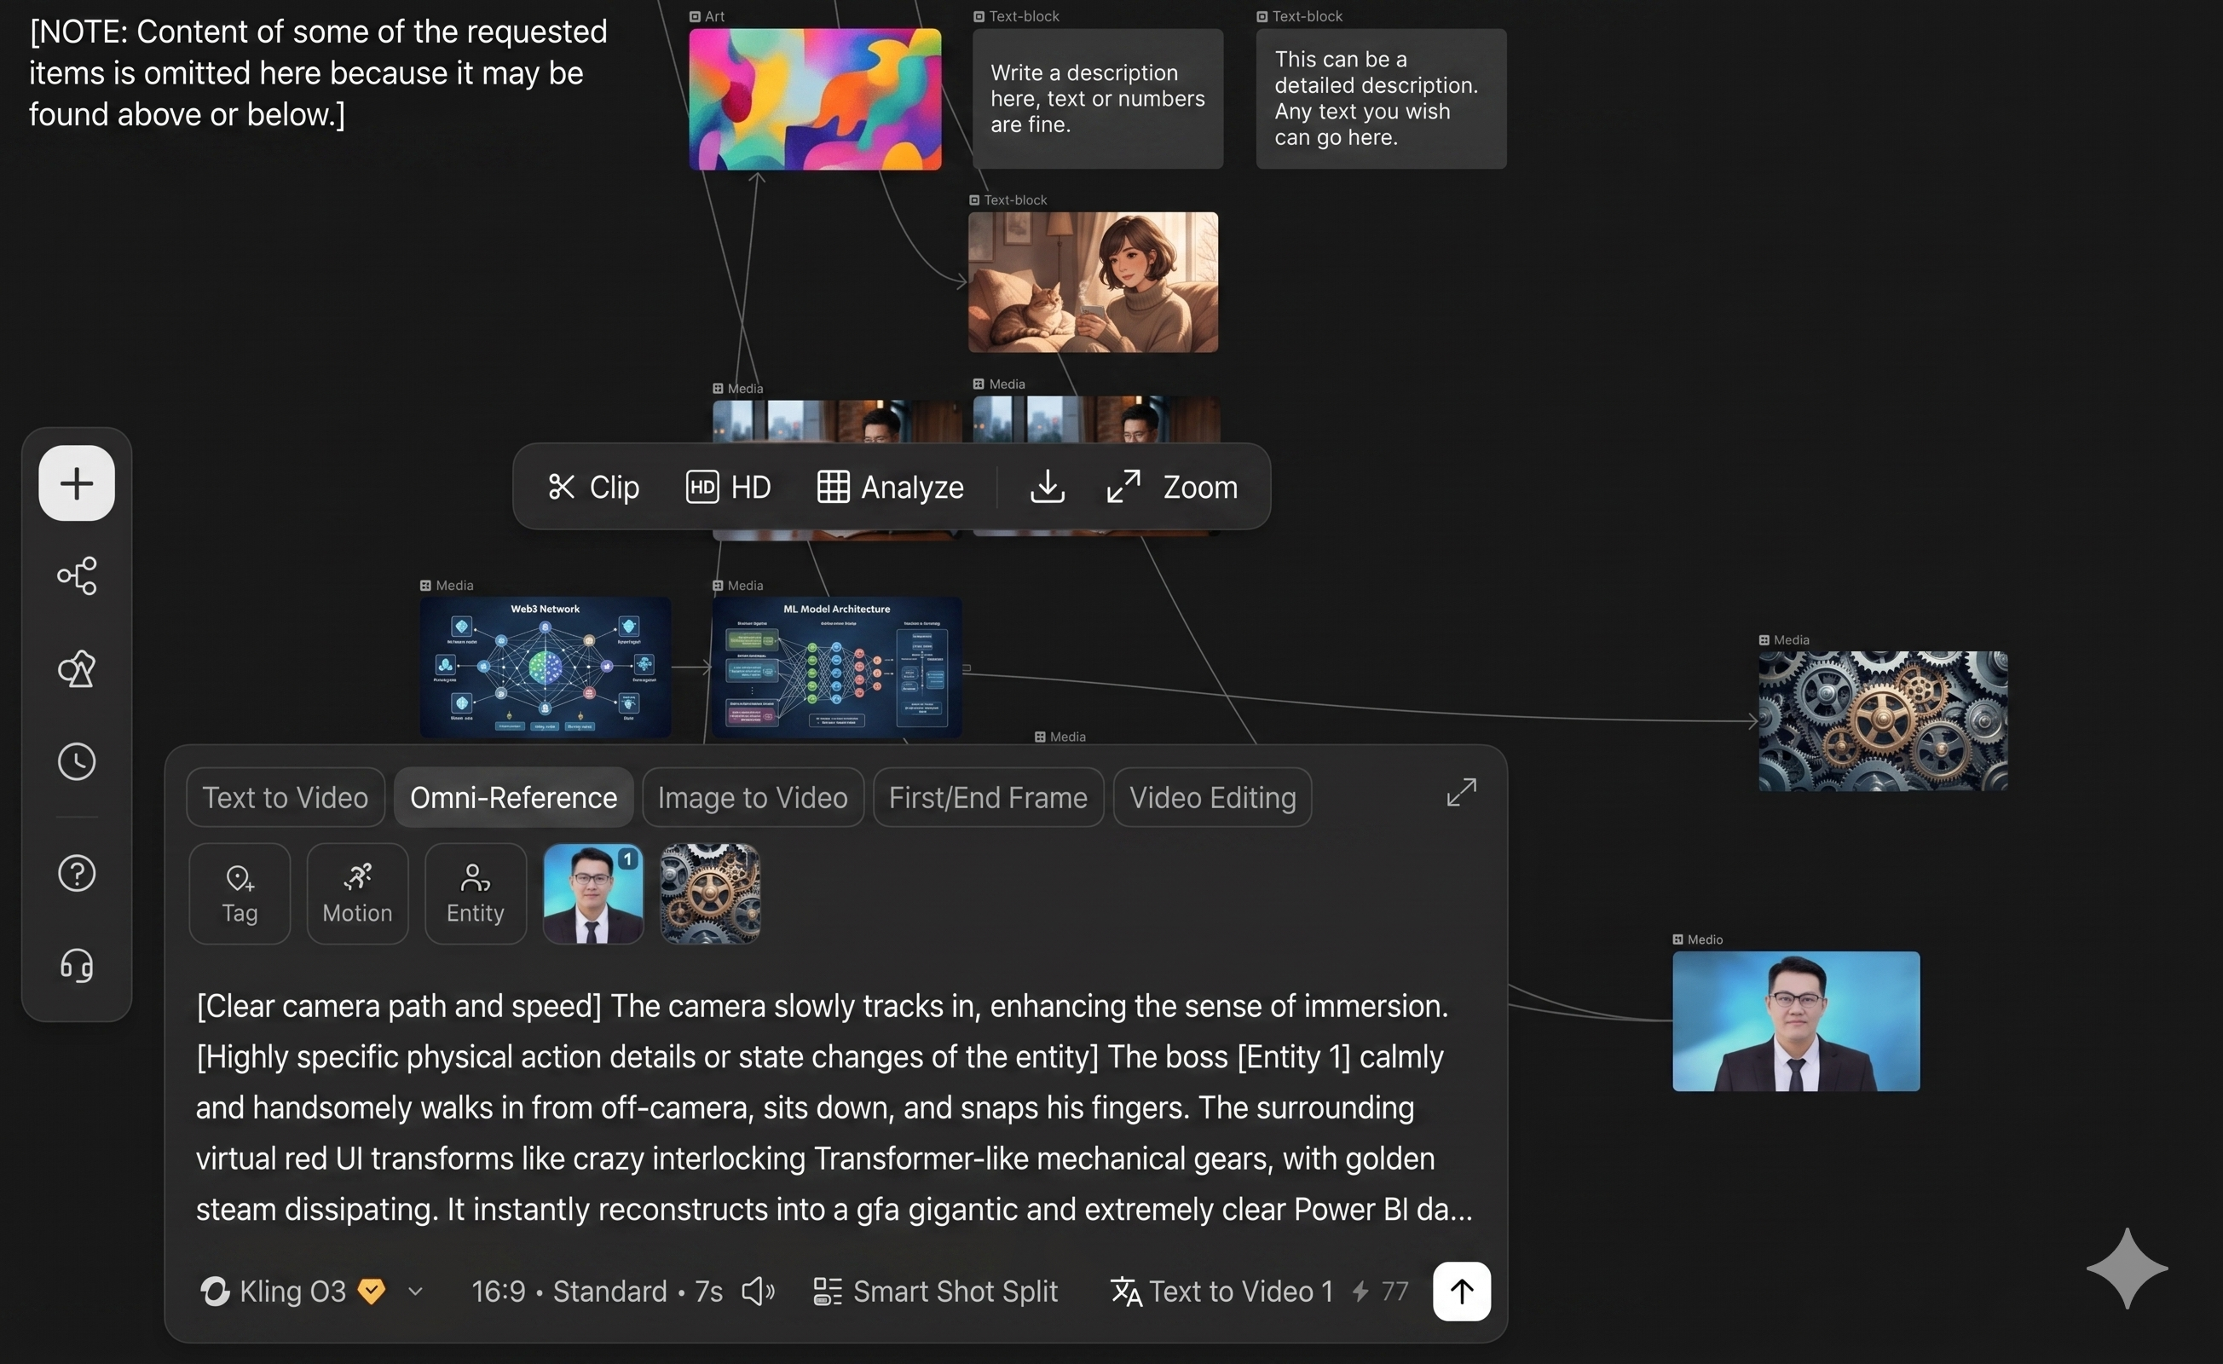Viewport: 2223px width, 1364px height.
Task: Open the help question mark icon
Action: click(x=77, y=872)
